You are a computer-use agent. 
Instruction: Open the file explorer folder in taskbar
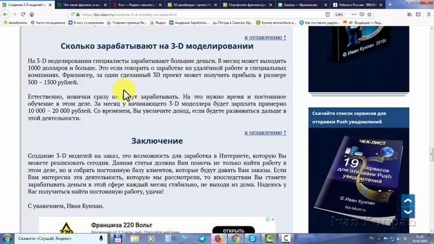134,239
